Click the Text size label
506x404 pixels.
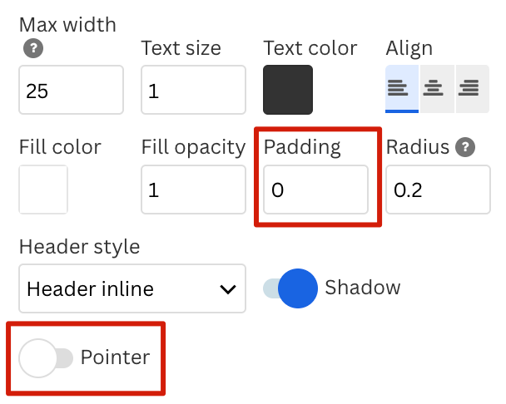(x=179, y=47)
